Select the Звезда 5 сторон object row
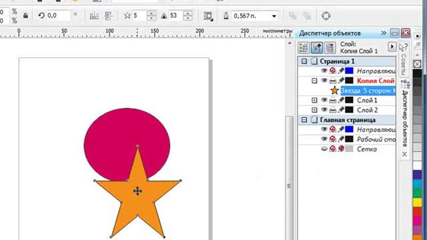Viewport: 427px width, 240px height. [368, 91]
